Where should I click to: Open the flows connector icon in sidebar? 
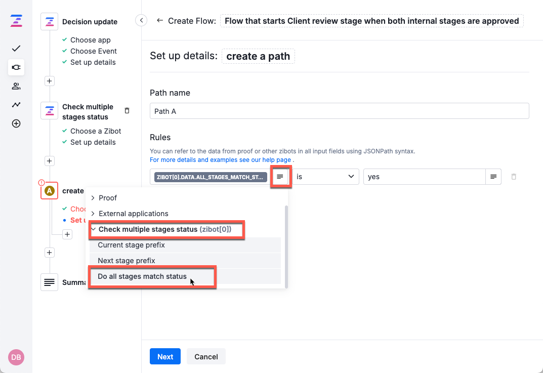[x=16, y=67]
